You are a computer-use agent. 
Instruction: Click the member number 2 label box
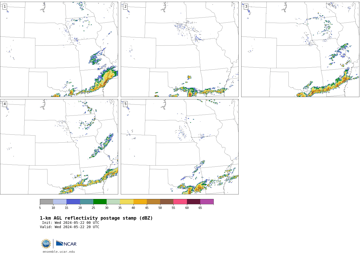click(x=125, y=7)
